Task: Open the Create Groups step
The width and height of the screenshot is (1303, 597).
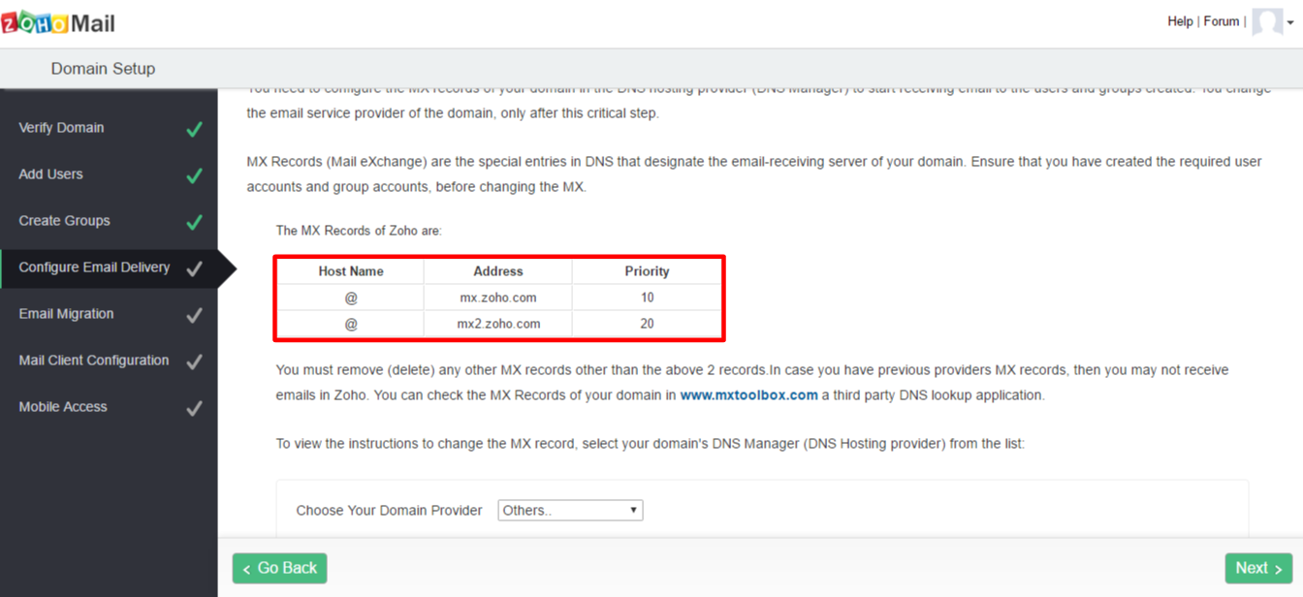Action: click(x=64, y=221)
